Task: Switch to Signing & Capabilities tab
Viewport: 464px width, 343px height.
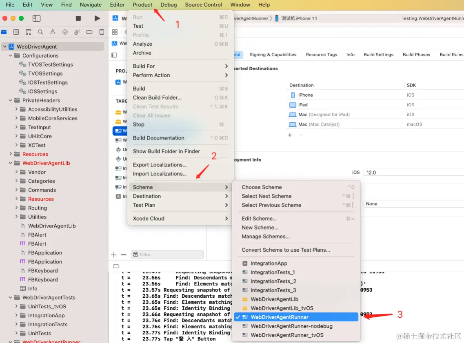Action: pos(273,55)
